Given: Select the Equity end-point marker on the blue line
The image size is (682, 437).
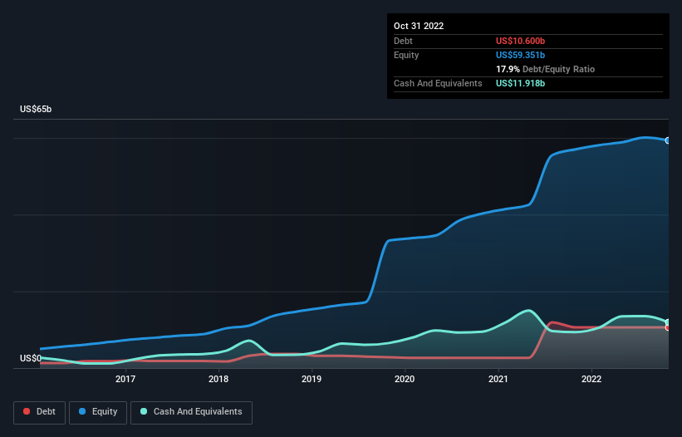Looking at the screenshot, I should (668, 140).
